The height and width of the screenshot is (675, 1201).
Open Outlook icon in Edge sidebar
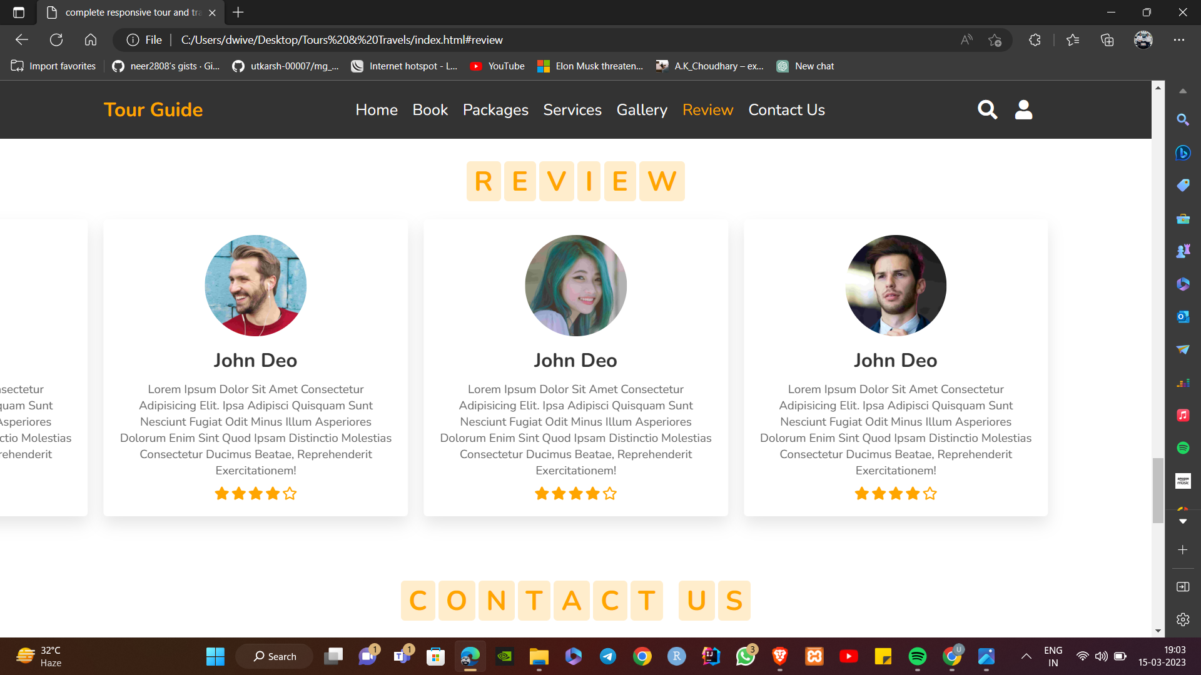(1182, 317)
